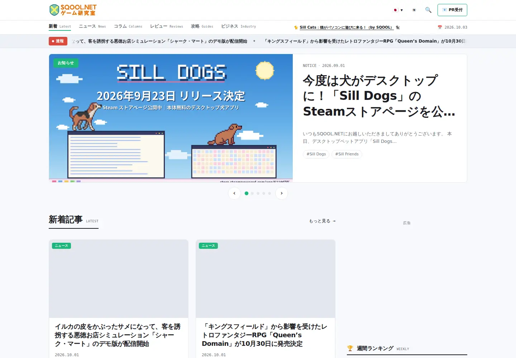The width and height of the screenshot is (516, 358).
Task: Go to SQOOL.NET logo homepage
Action: (x=73, y=10)
